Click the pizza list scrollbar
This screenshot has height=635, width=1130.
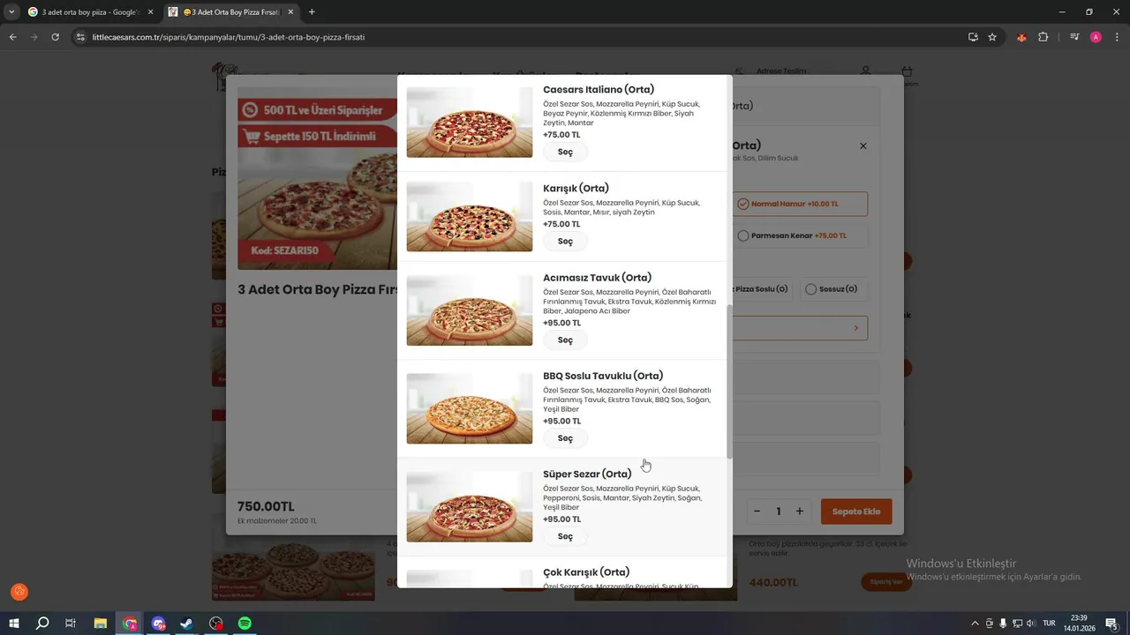[x=729, y=381]
